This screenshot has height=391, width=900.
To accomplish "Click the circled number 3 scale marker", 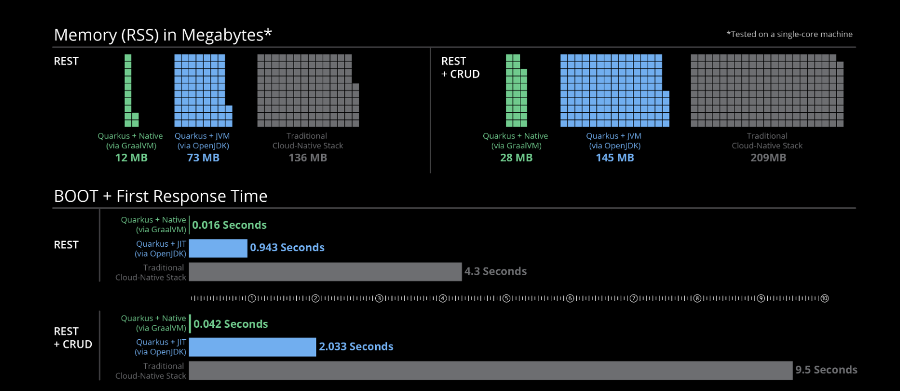I will click(379, 298).
